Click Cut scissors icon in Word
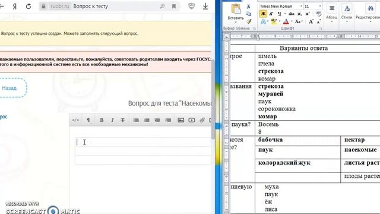 click(248, 7)
